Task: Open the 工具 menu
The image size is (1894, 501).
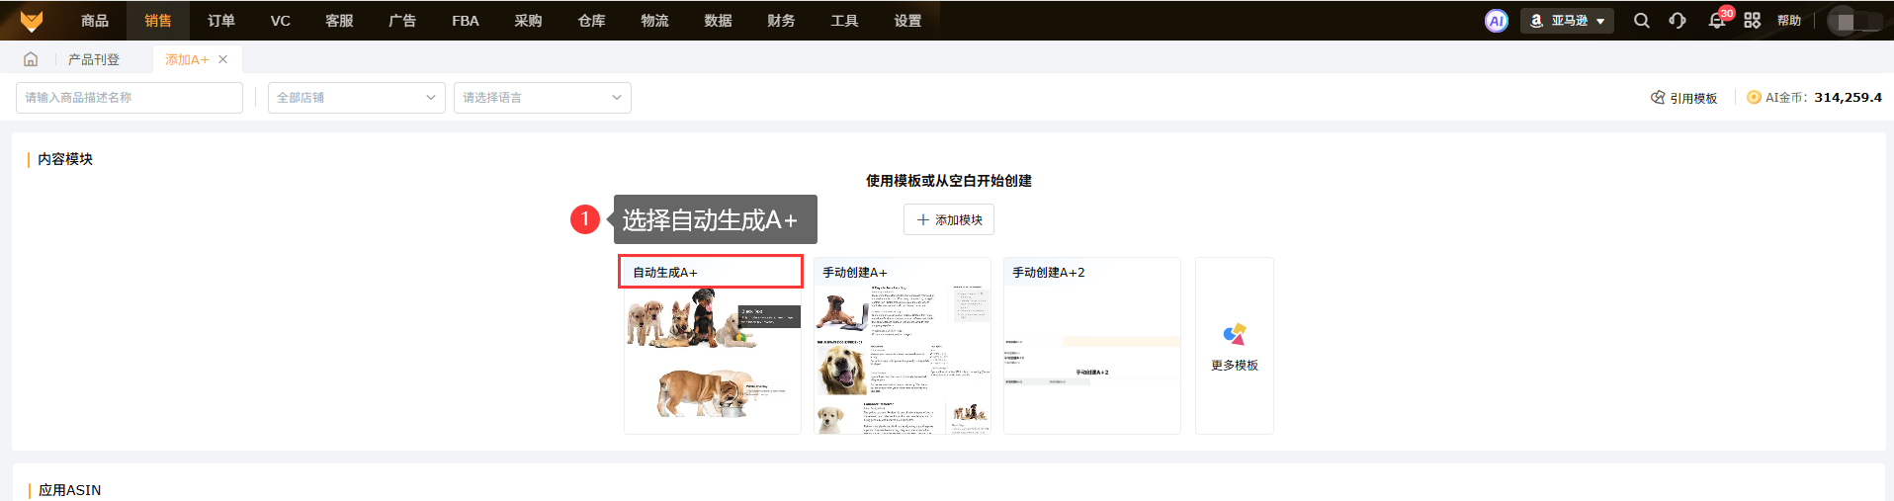Action: pos(844,21)
